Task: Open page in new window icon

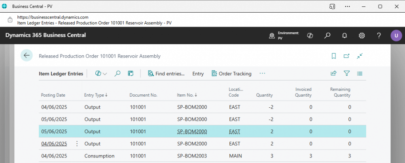Action: [x=346, y=56]
